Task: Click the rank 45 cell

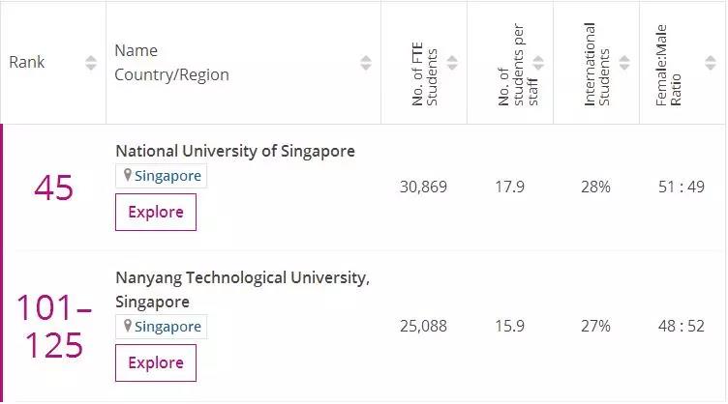Action: coord(53,188)
